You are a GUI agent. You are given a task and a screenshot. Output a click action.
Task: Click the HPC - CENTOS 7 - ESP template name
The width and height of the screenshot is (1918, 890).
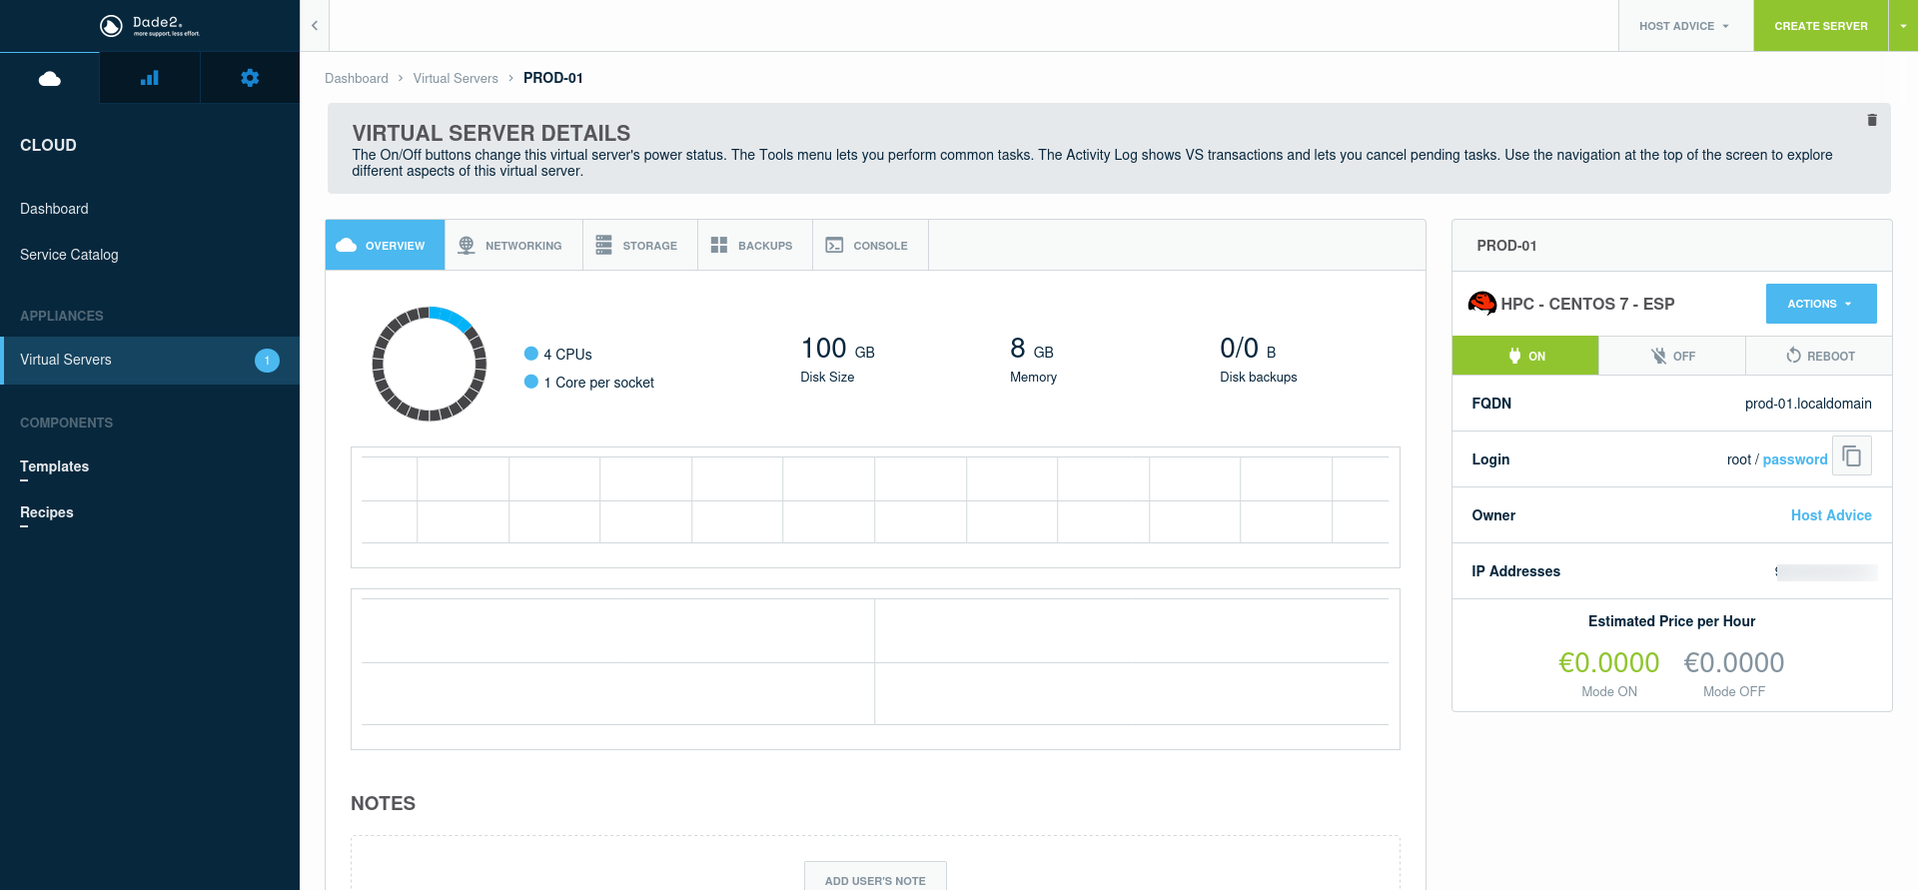coord(1587,304)
